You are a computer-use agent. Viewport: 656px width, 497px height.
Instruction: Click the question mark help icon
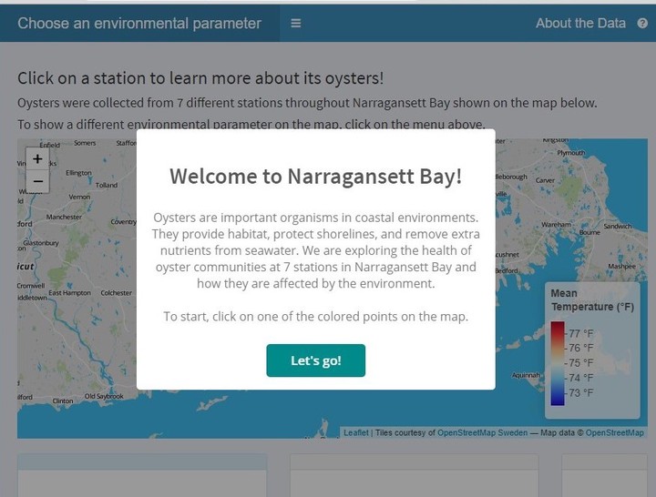tap(642, 24)
